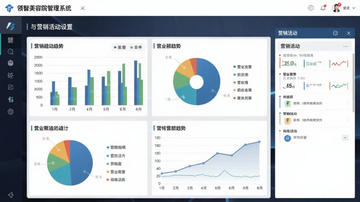Screen dimensions: 360x202
Task: Click the last data point on the line chart
Action: (x=259, y=142)
